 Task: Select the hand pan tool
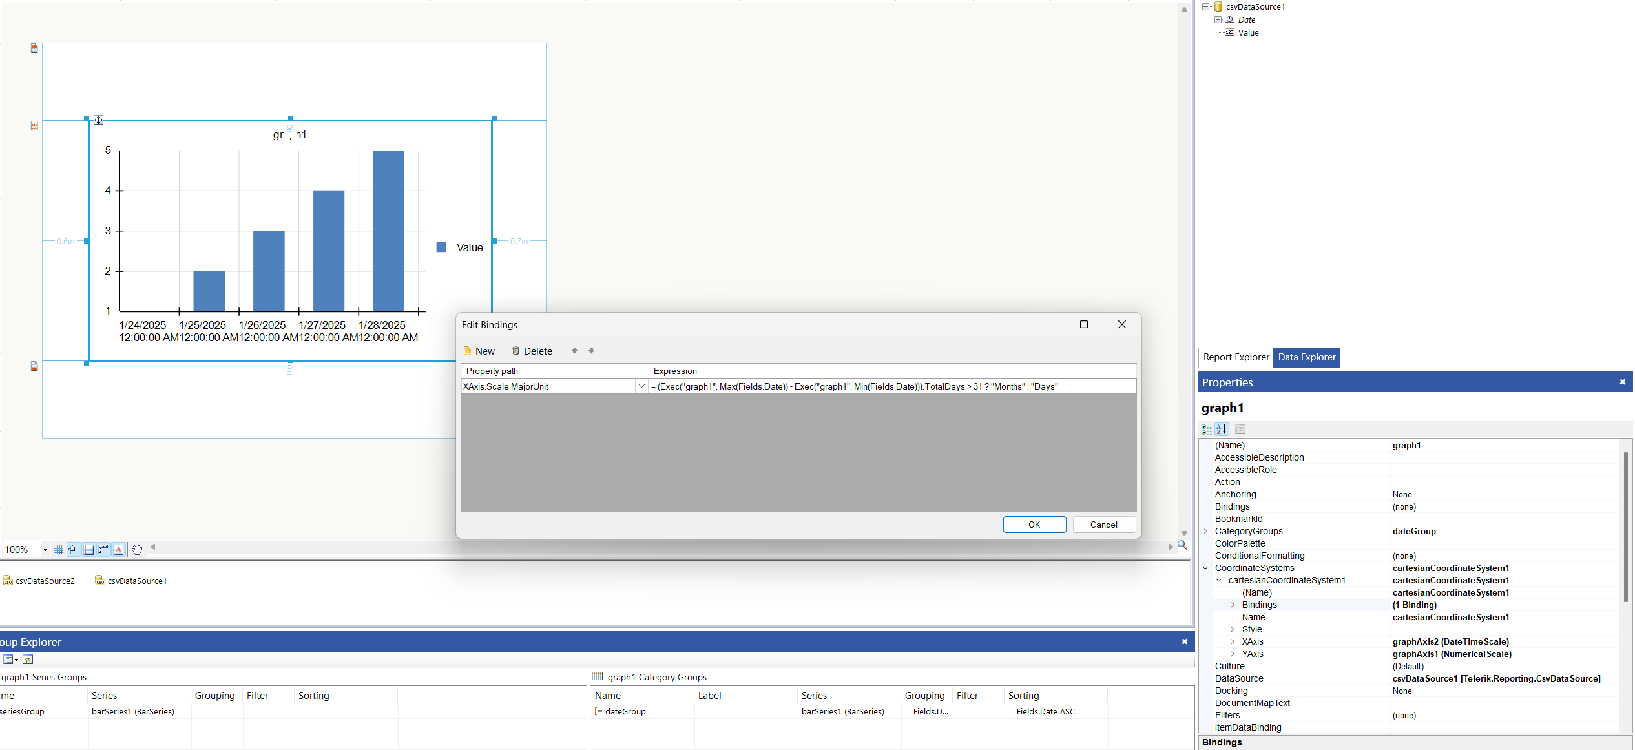[137, 550]
